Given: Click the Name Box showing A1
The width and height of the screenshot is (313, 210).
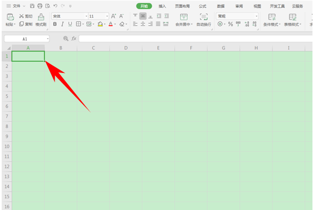Looking at the screenshot, I should coord(27,39).
